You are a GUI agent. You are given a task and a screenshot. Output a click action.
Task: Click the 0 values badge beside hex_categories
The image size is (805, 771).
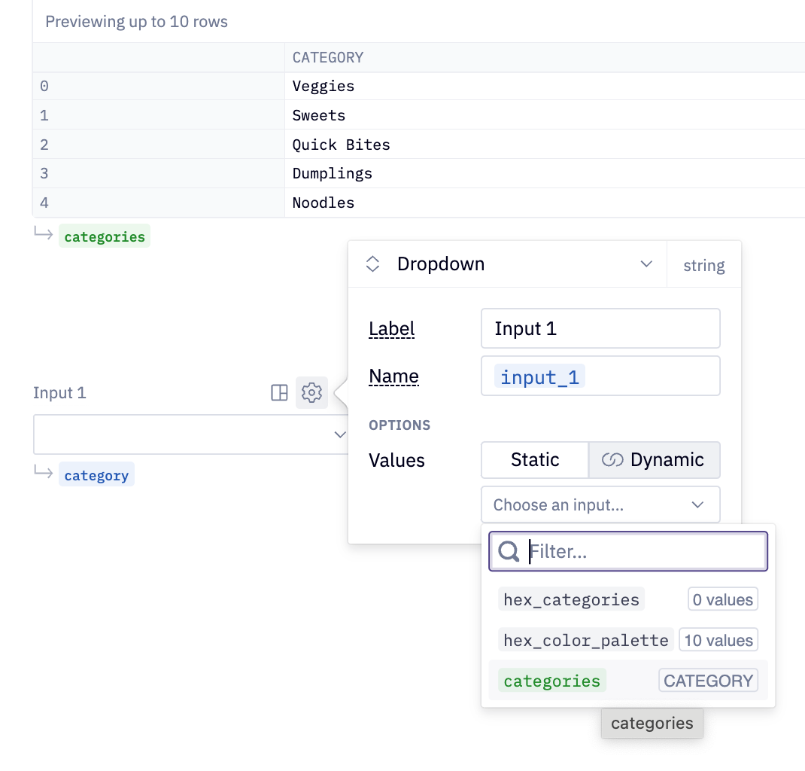pos(722,599)
